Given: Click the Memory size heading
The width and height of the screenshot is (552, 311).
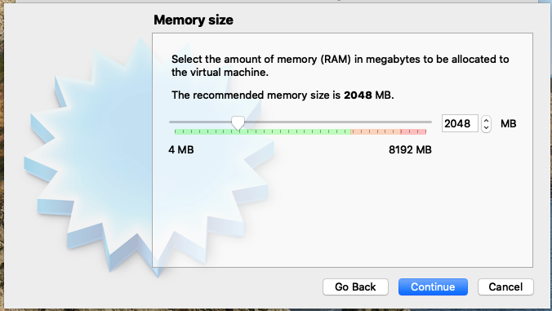Looking at the screenshot, I should click(194, 20).
